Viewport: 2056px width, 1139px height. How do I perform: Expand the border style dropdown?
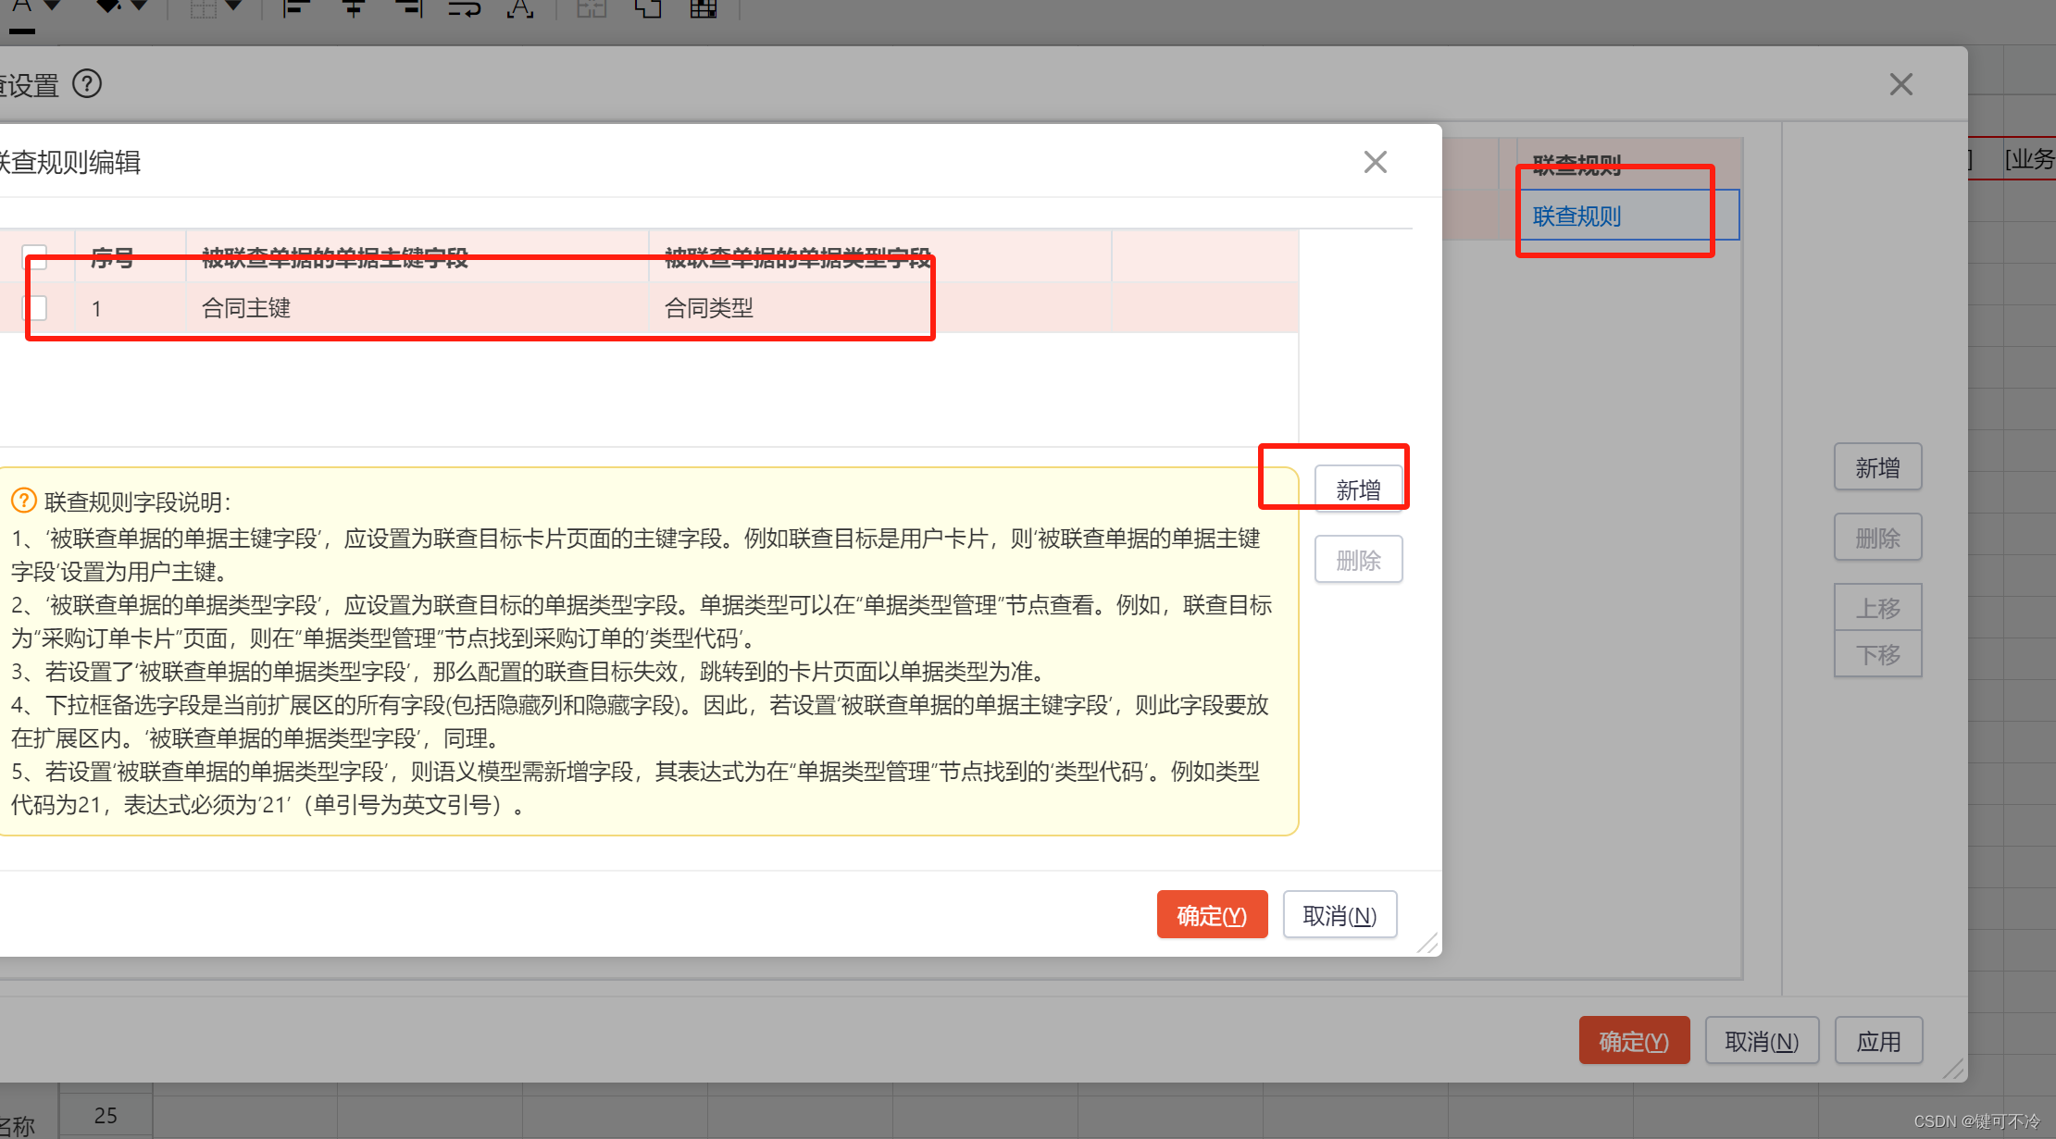tap(231, 7)
